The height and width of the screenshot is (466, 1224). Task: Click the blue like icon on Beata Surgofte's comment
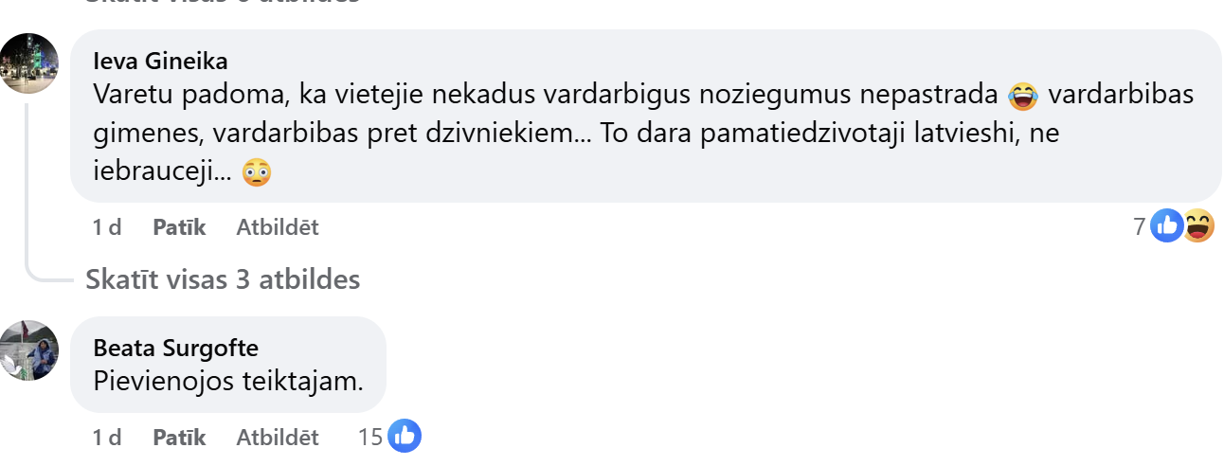click(405, 437)
